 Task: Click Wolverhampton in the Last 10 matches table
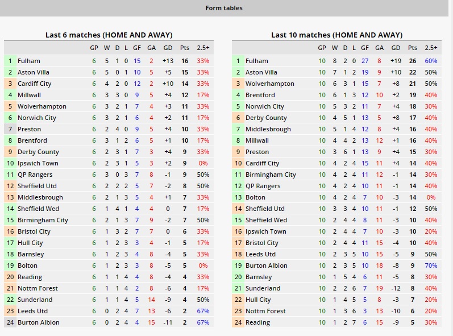(270, 84)
